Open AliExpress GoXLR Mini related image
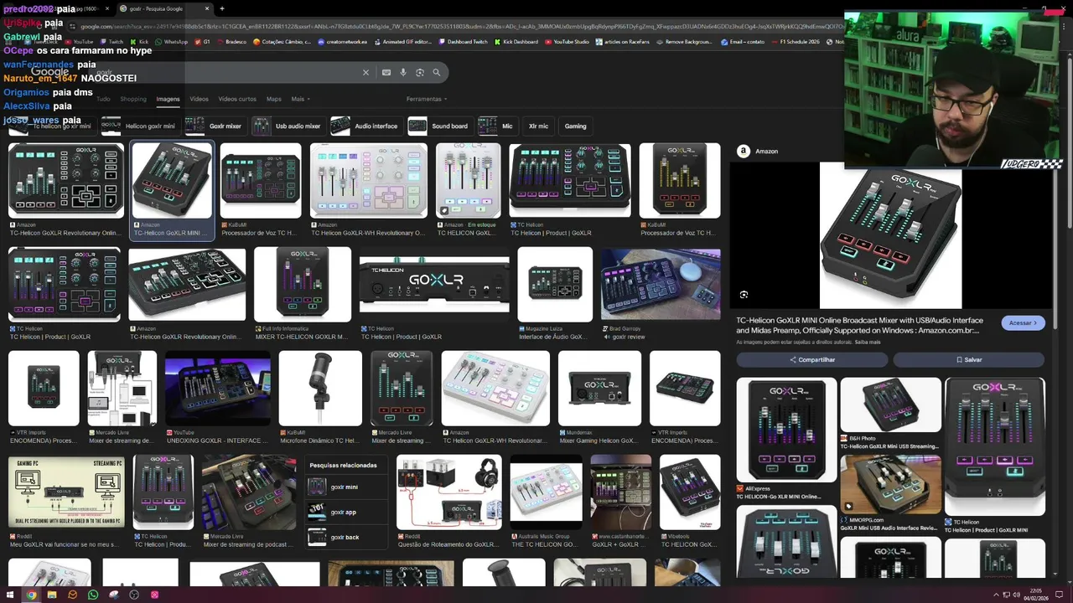 (786, 430)
